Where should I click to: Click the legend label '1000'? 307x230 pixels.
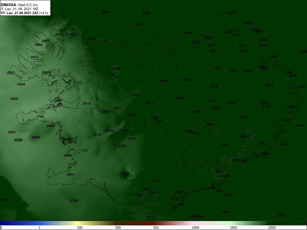[195, 228]
